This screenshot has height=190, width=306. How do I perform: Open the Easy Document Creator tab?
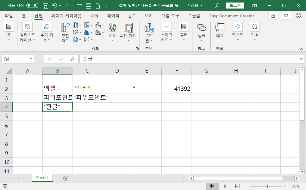click(232, 16)
